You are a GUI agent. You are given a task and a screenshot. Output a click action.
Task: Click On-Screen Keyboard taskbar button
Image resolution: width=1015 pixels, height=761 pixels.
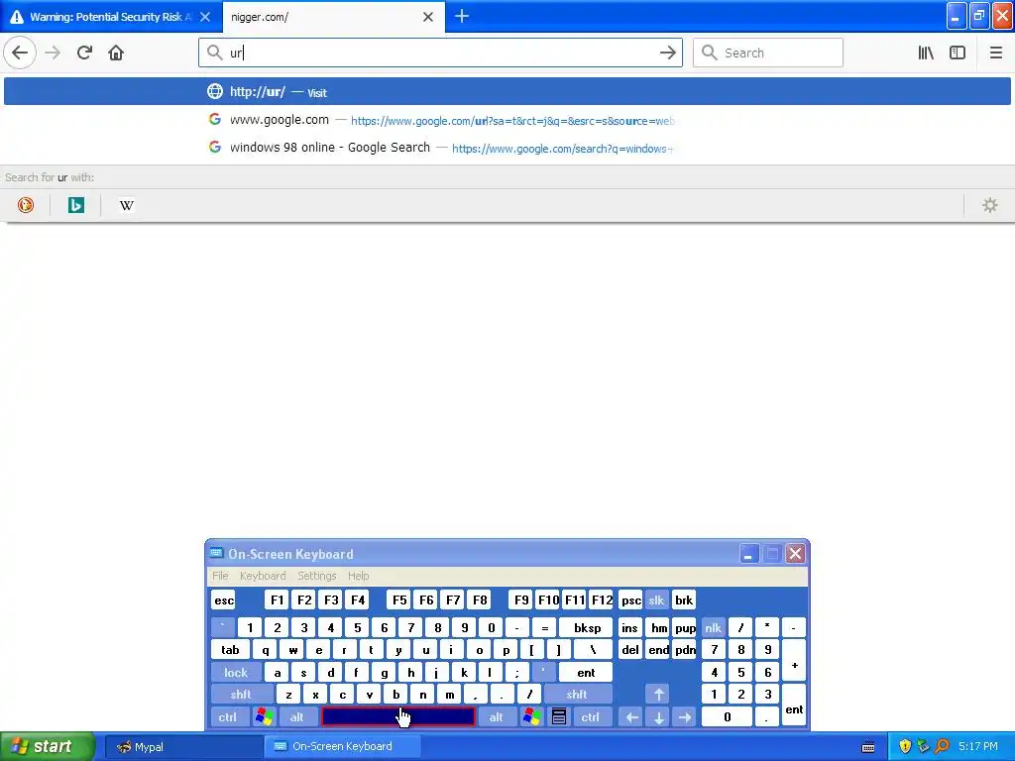tap(343, 747)
